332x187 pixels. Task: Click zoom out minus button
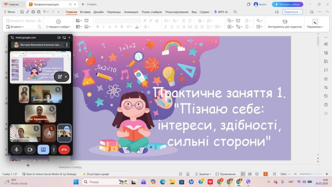pyautogui.click(x=295, y=174)
